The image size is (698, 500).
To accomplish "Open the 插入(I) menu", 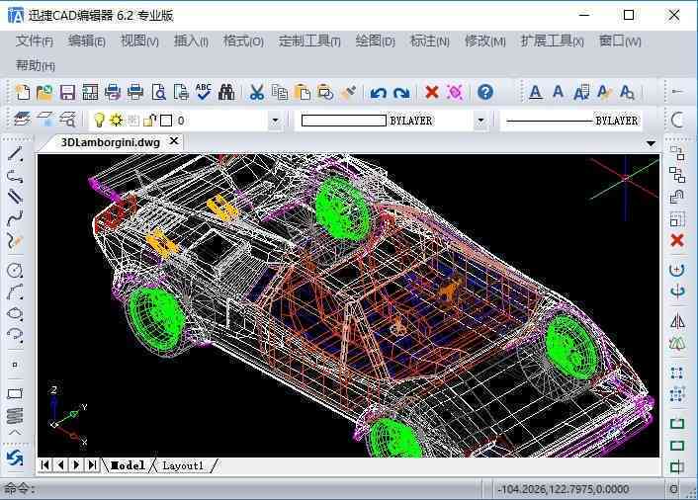I will point(191,42).
